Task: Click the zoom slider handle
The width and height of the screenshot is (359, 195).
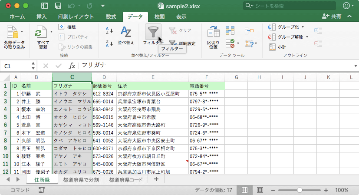Action: pos(300,190)
